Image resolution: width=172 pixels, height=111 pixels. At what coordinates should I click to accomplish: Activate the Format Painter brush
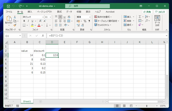click(x=15, y=25)
